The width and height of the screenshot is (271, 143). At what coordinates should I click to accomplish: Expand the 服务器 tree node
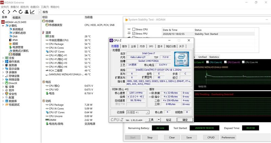3,65
